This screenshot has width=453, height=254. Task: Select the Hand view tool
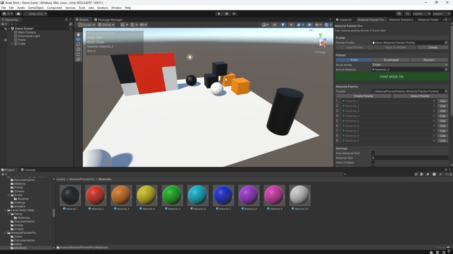(x=78, y=34)
